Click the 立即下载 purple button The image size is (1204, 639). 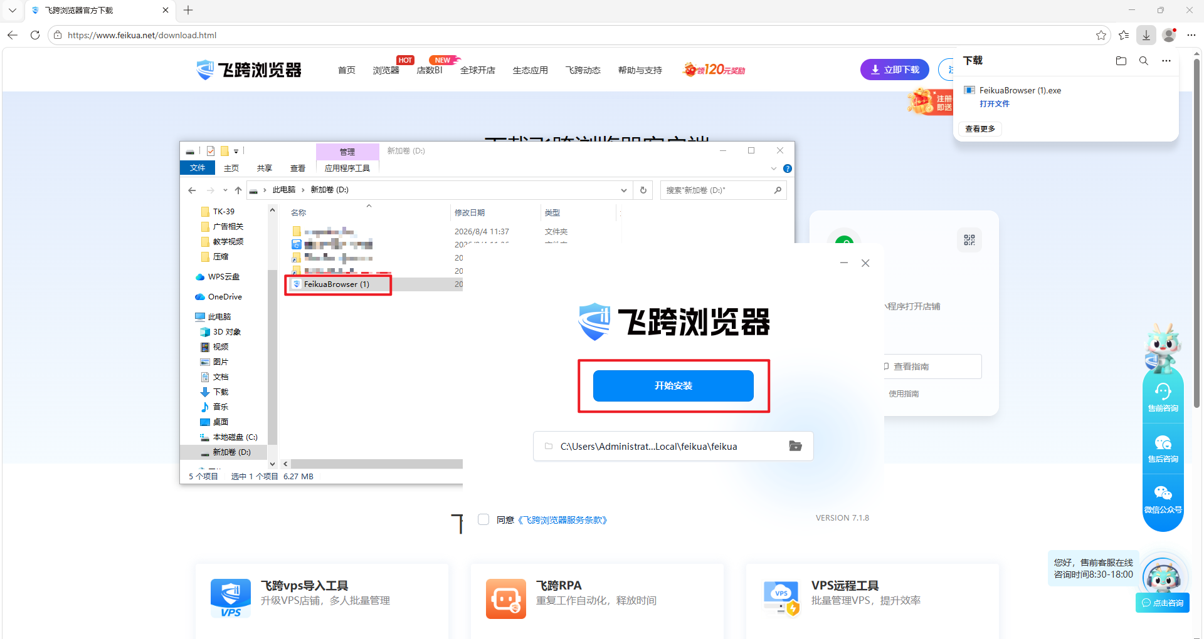pyautogui.click(x=895, y=70)
